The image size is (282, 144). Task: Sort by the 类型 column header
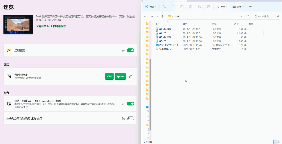[214, 24]
